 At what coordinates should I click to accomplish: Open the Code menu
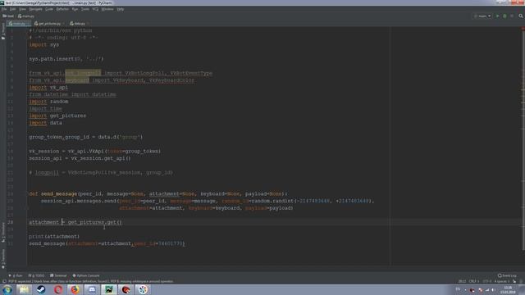[x=49, y=9]
